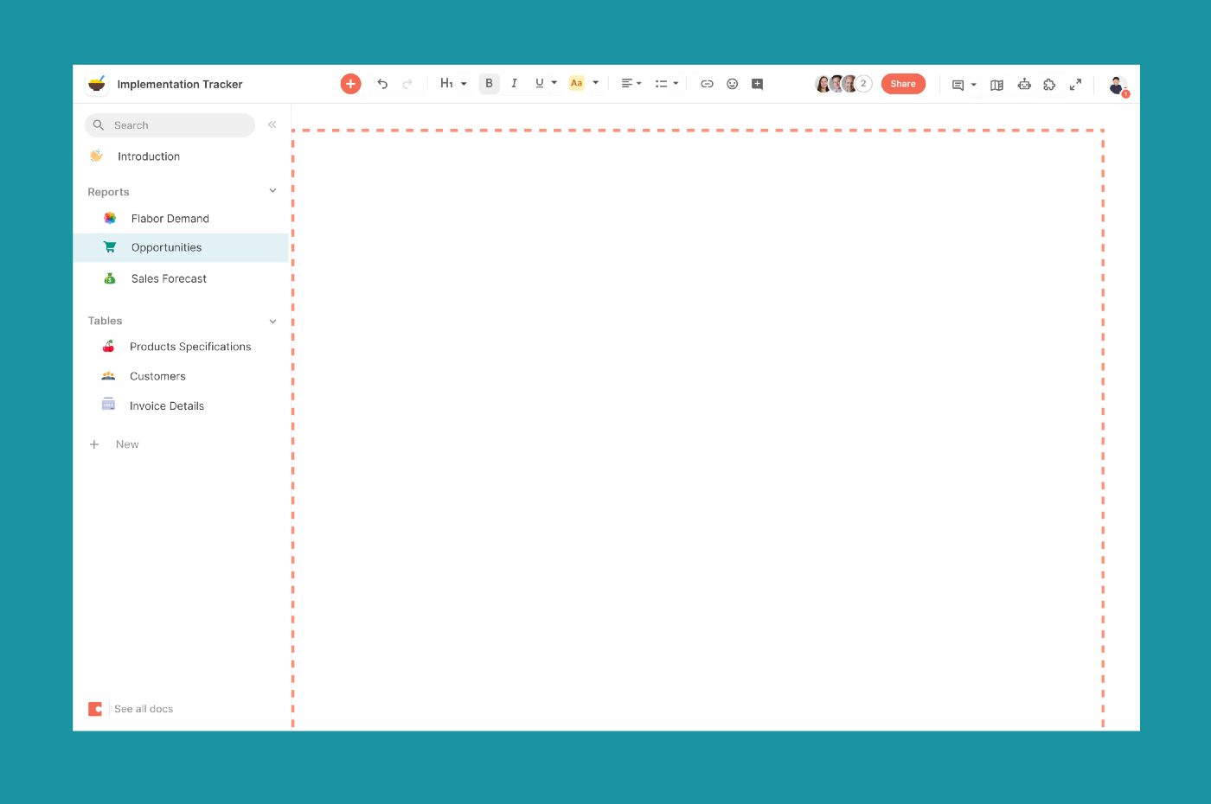Open the Packs puzzle icon
This screenshot has width=1211, height=804.
coord(1049,84)
